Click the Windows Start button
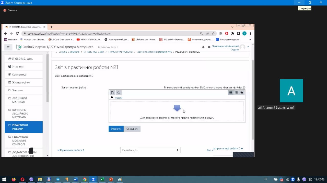 4,179
